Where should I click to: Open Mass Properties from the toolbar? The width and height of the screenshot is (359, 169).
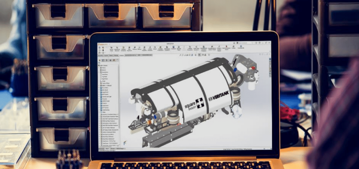144,48
